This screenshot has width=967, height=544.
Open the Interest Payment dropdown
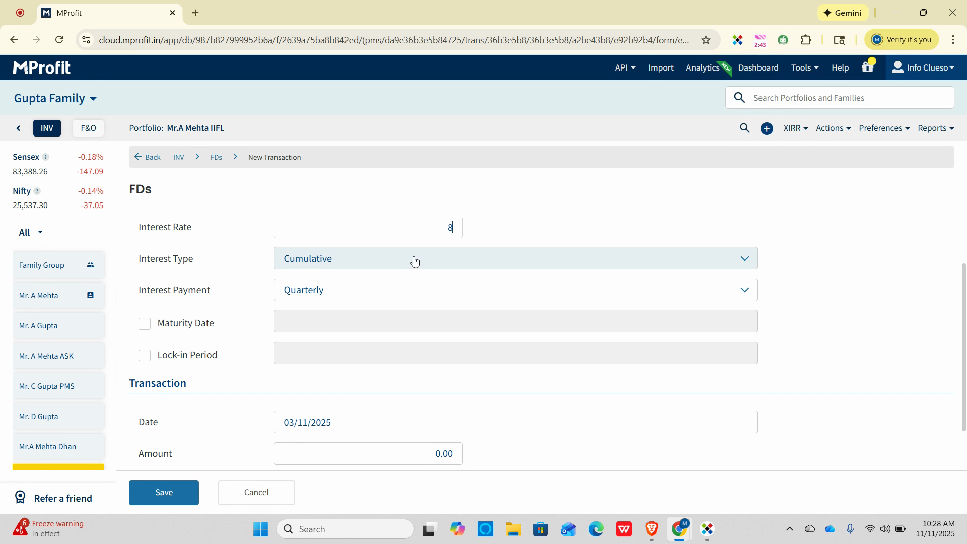(515, 290)
